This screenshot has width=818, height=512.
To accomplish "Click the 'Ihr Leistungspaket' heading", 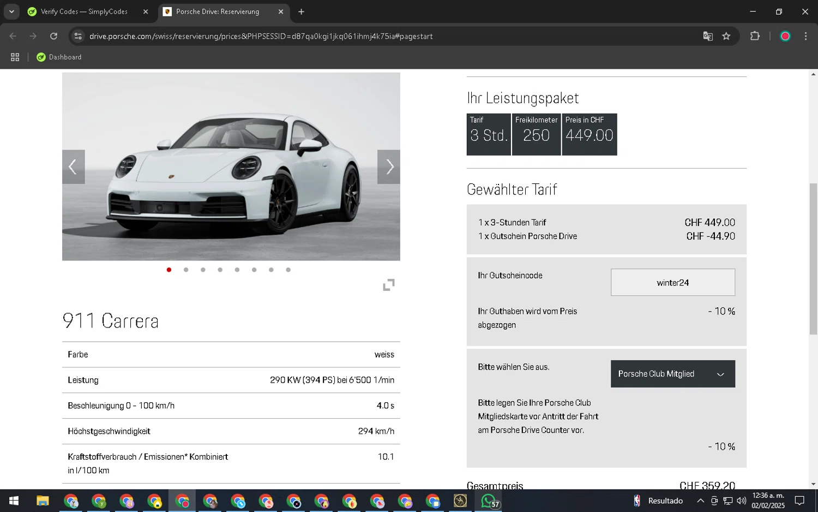I will (522, 98).
